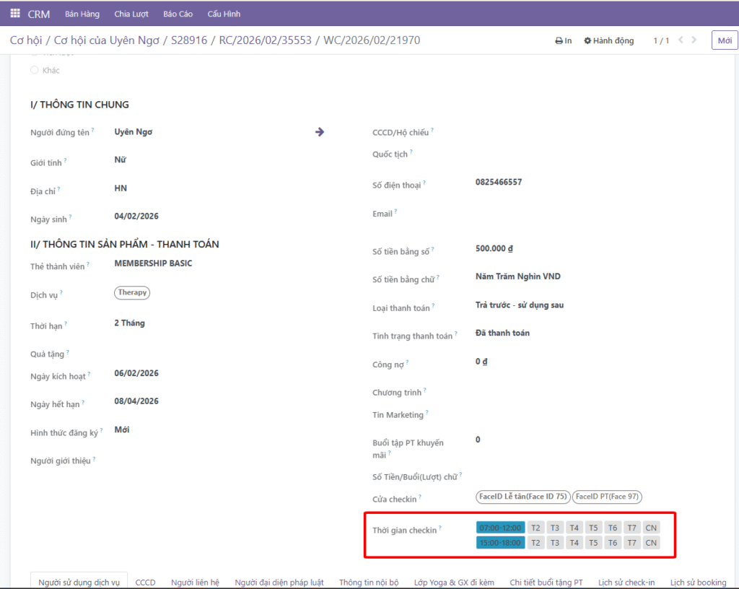
Task: Open the apps grid menu icon
Action: tap(15, 14)
